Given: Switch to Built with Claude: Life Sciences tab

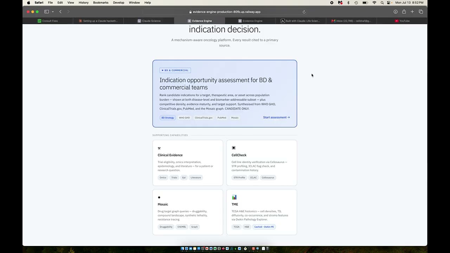Looking at the screenshot, I should coord(301,21).
